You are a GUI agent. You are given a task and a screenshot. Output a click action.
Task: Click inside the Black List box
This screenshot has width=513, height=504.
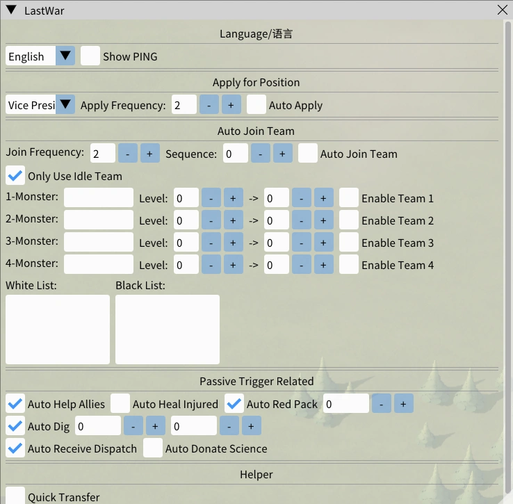pyautogui.click(x=168, y=329)
